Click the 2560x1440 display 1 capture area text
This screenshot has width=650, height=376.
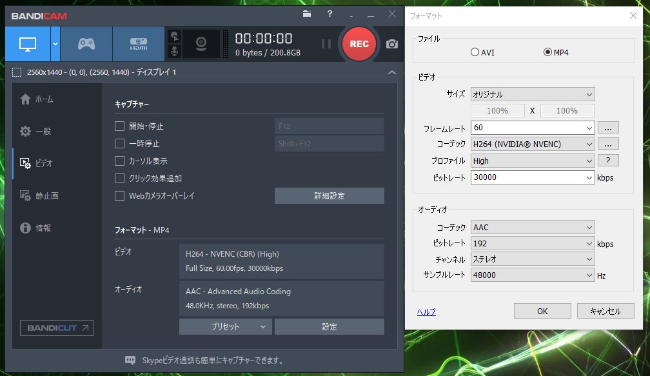coord(102,72)
